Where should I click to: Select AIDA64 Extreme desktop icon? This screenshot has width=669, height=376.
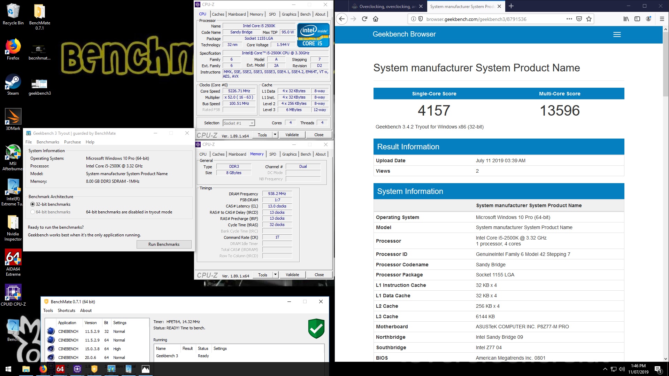click(x=13, y=263)
